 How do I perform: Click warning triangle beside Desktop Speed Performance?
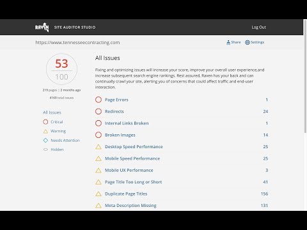[98, 147]
